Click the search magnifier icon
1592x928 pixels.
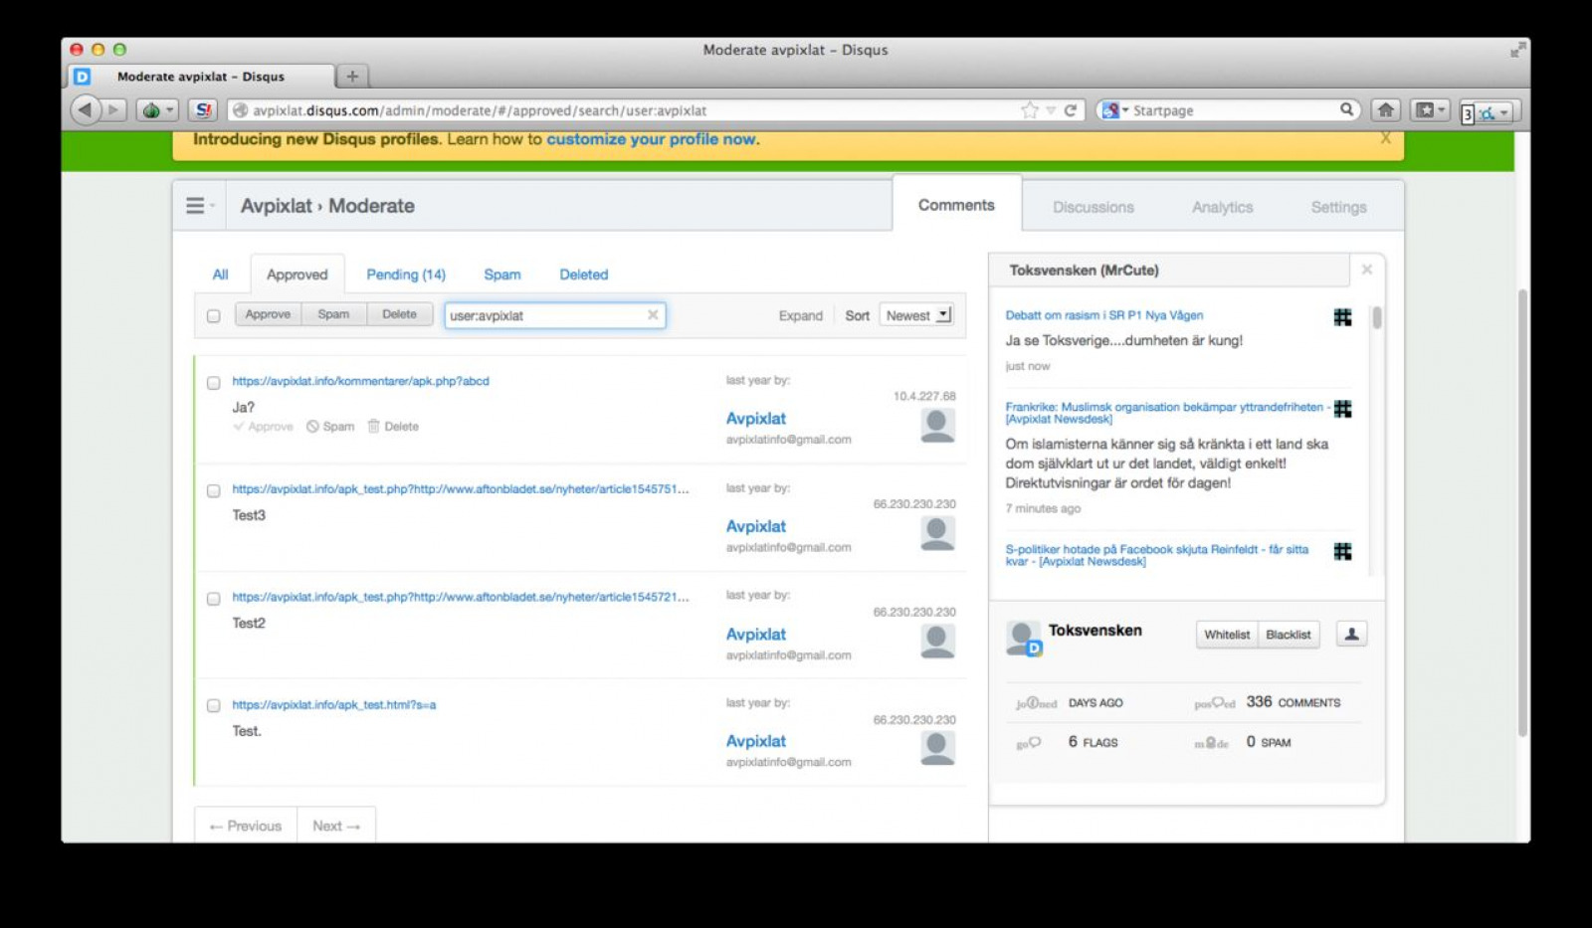pyautogui.click(x=1346, y=109)
